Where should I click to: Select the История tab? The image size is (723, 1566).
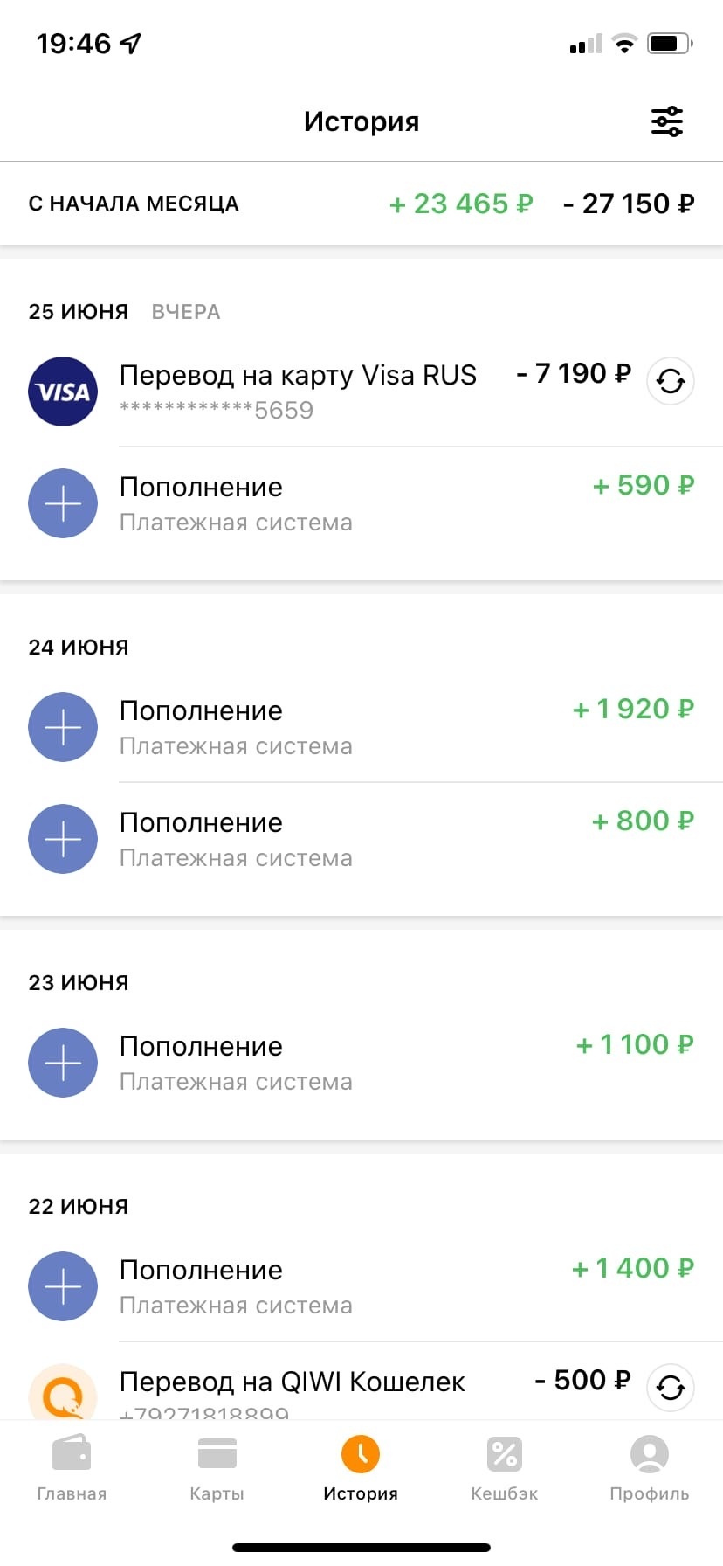coord(361,1468)
